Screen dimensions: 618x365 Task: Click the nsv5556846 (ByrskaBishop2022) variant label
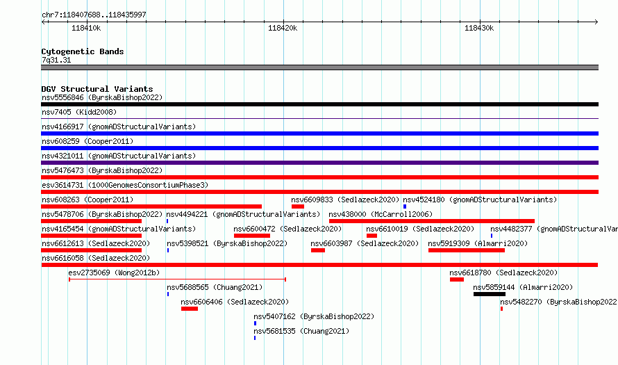coord(102,97)
